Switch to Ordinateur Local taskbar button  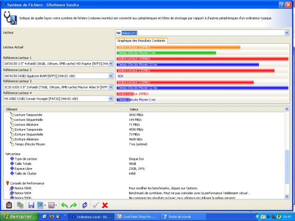(91, 217)
